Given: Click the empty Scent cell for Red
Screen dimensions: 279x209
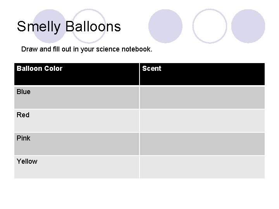Looking at the screenshot, I should [x=202, y=120].
